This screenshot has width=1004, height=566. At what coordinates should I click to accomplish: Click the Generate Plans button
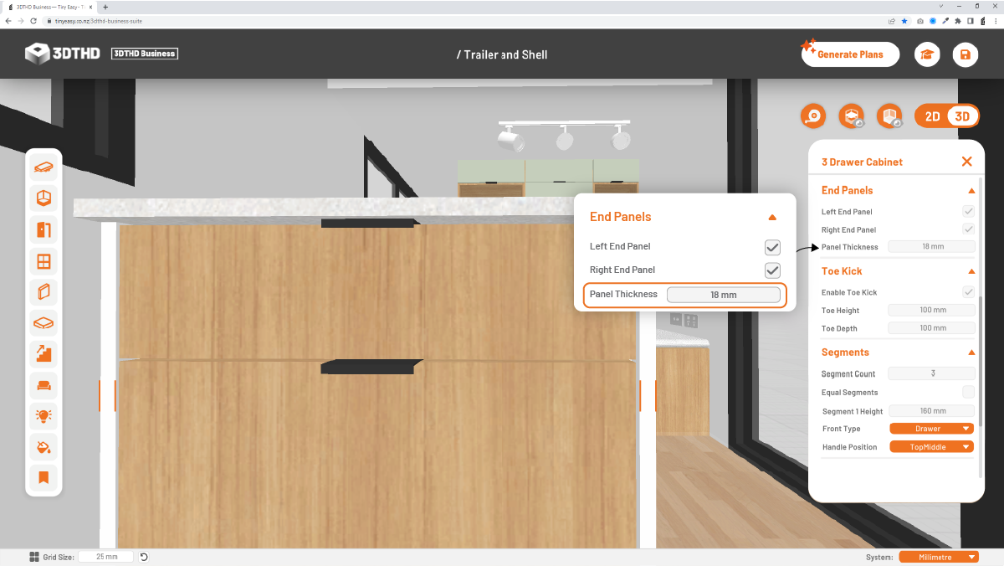coord(850,54)
